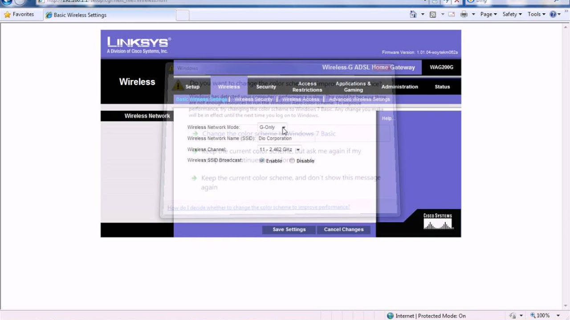The height and width of the screenshot is (320, 570).
Task: Select the Enable SSID Broadcast radio button
Action: (x=262, y=160)
